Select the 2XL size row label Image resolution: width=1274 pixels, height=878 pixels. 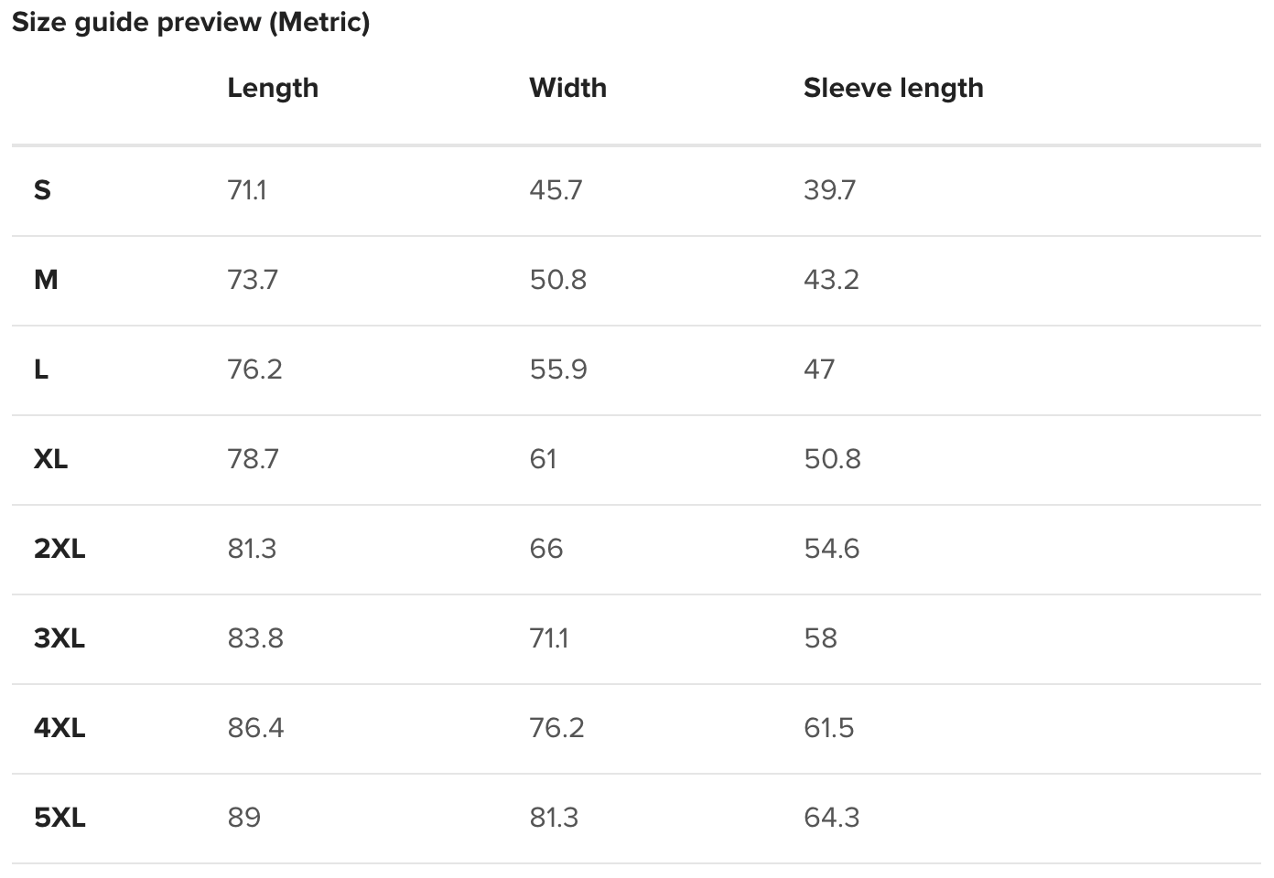(x=59, y=549)
